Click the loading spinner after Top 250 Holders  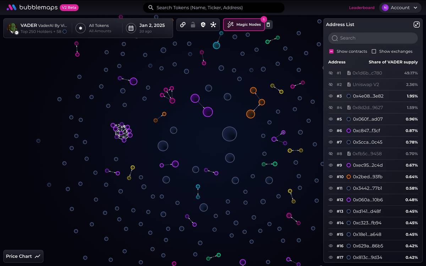point(65,32)
